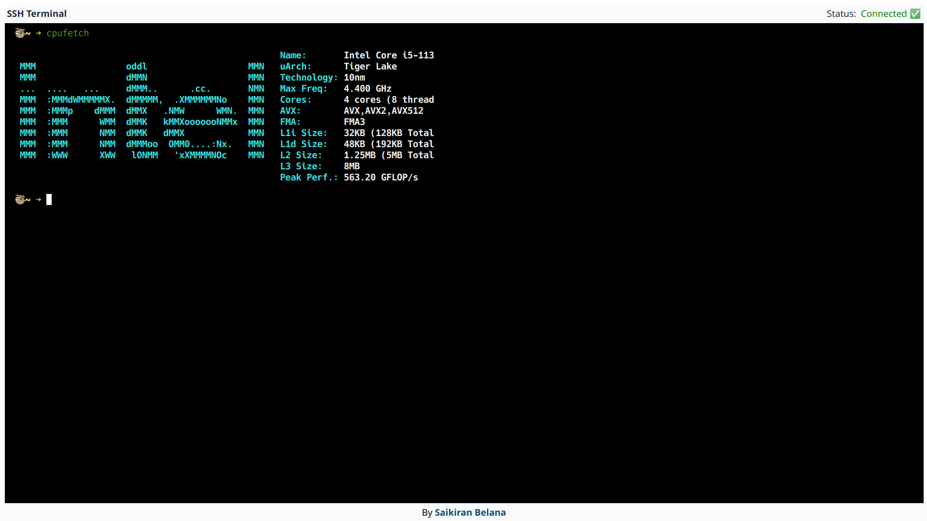
Task: Click the Connected status text
Action: [883, 14]
